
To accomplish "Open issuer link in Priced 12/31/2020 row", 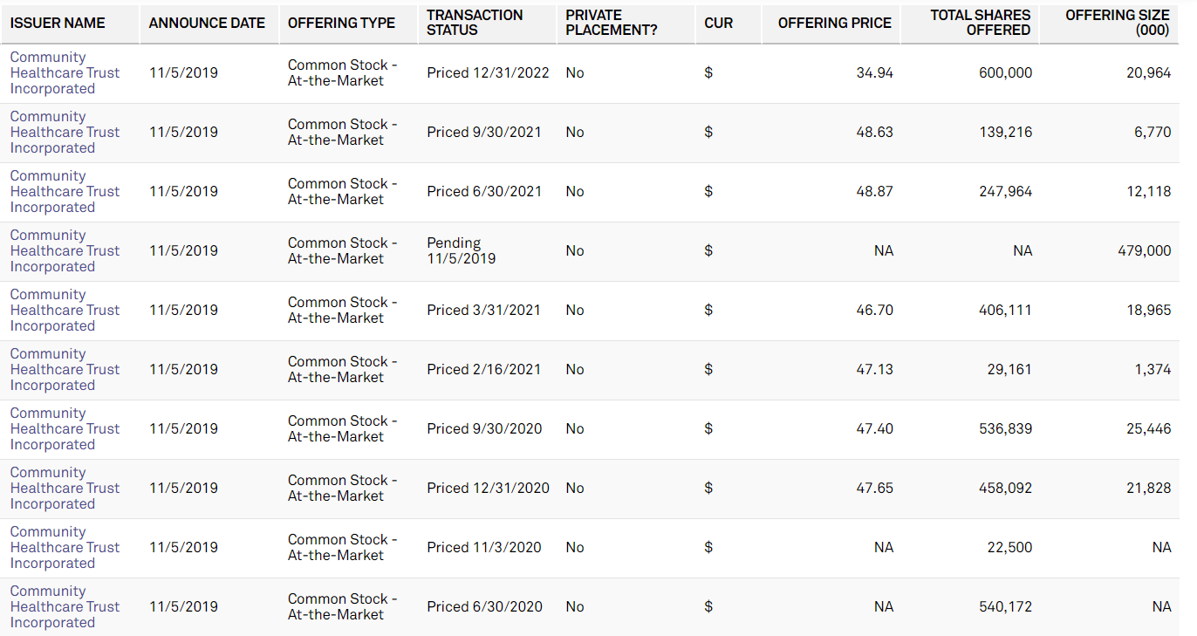I will tap(65, 489).
